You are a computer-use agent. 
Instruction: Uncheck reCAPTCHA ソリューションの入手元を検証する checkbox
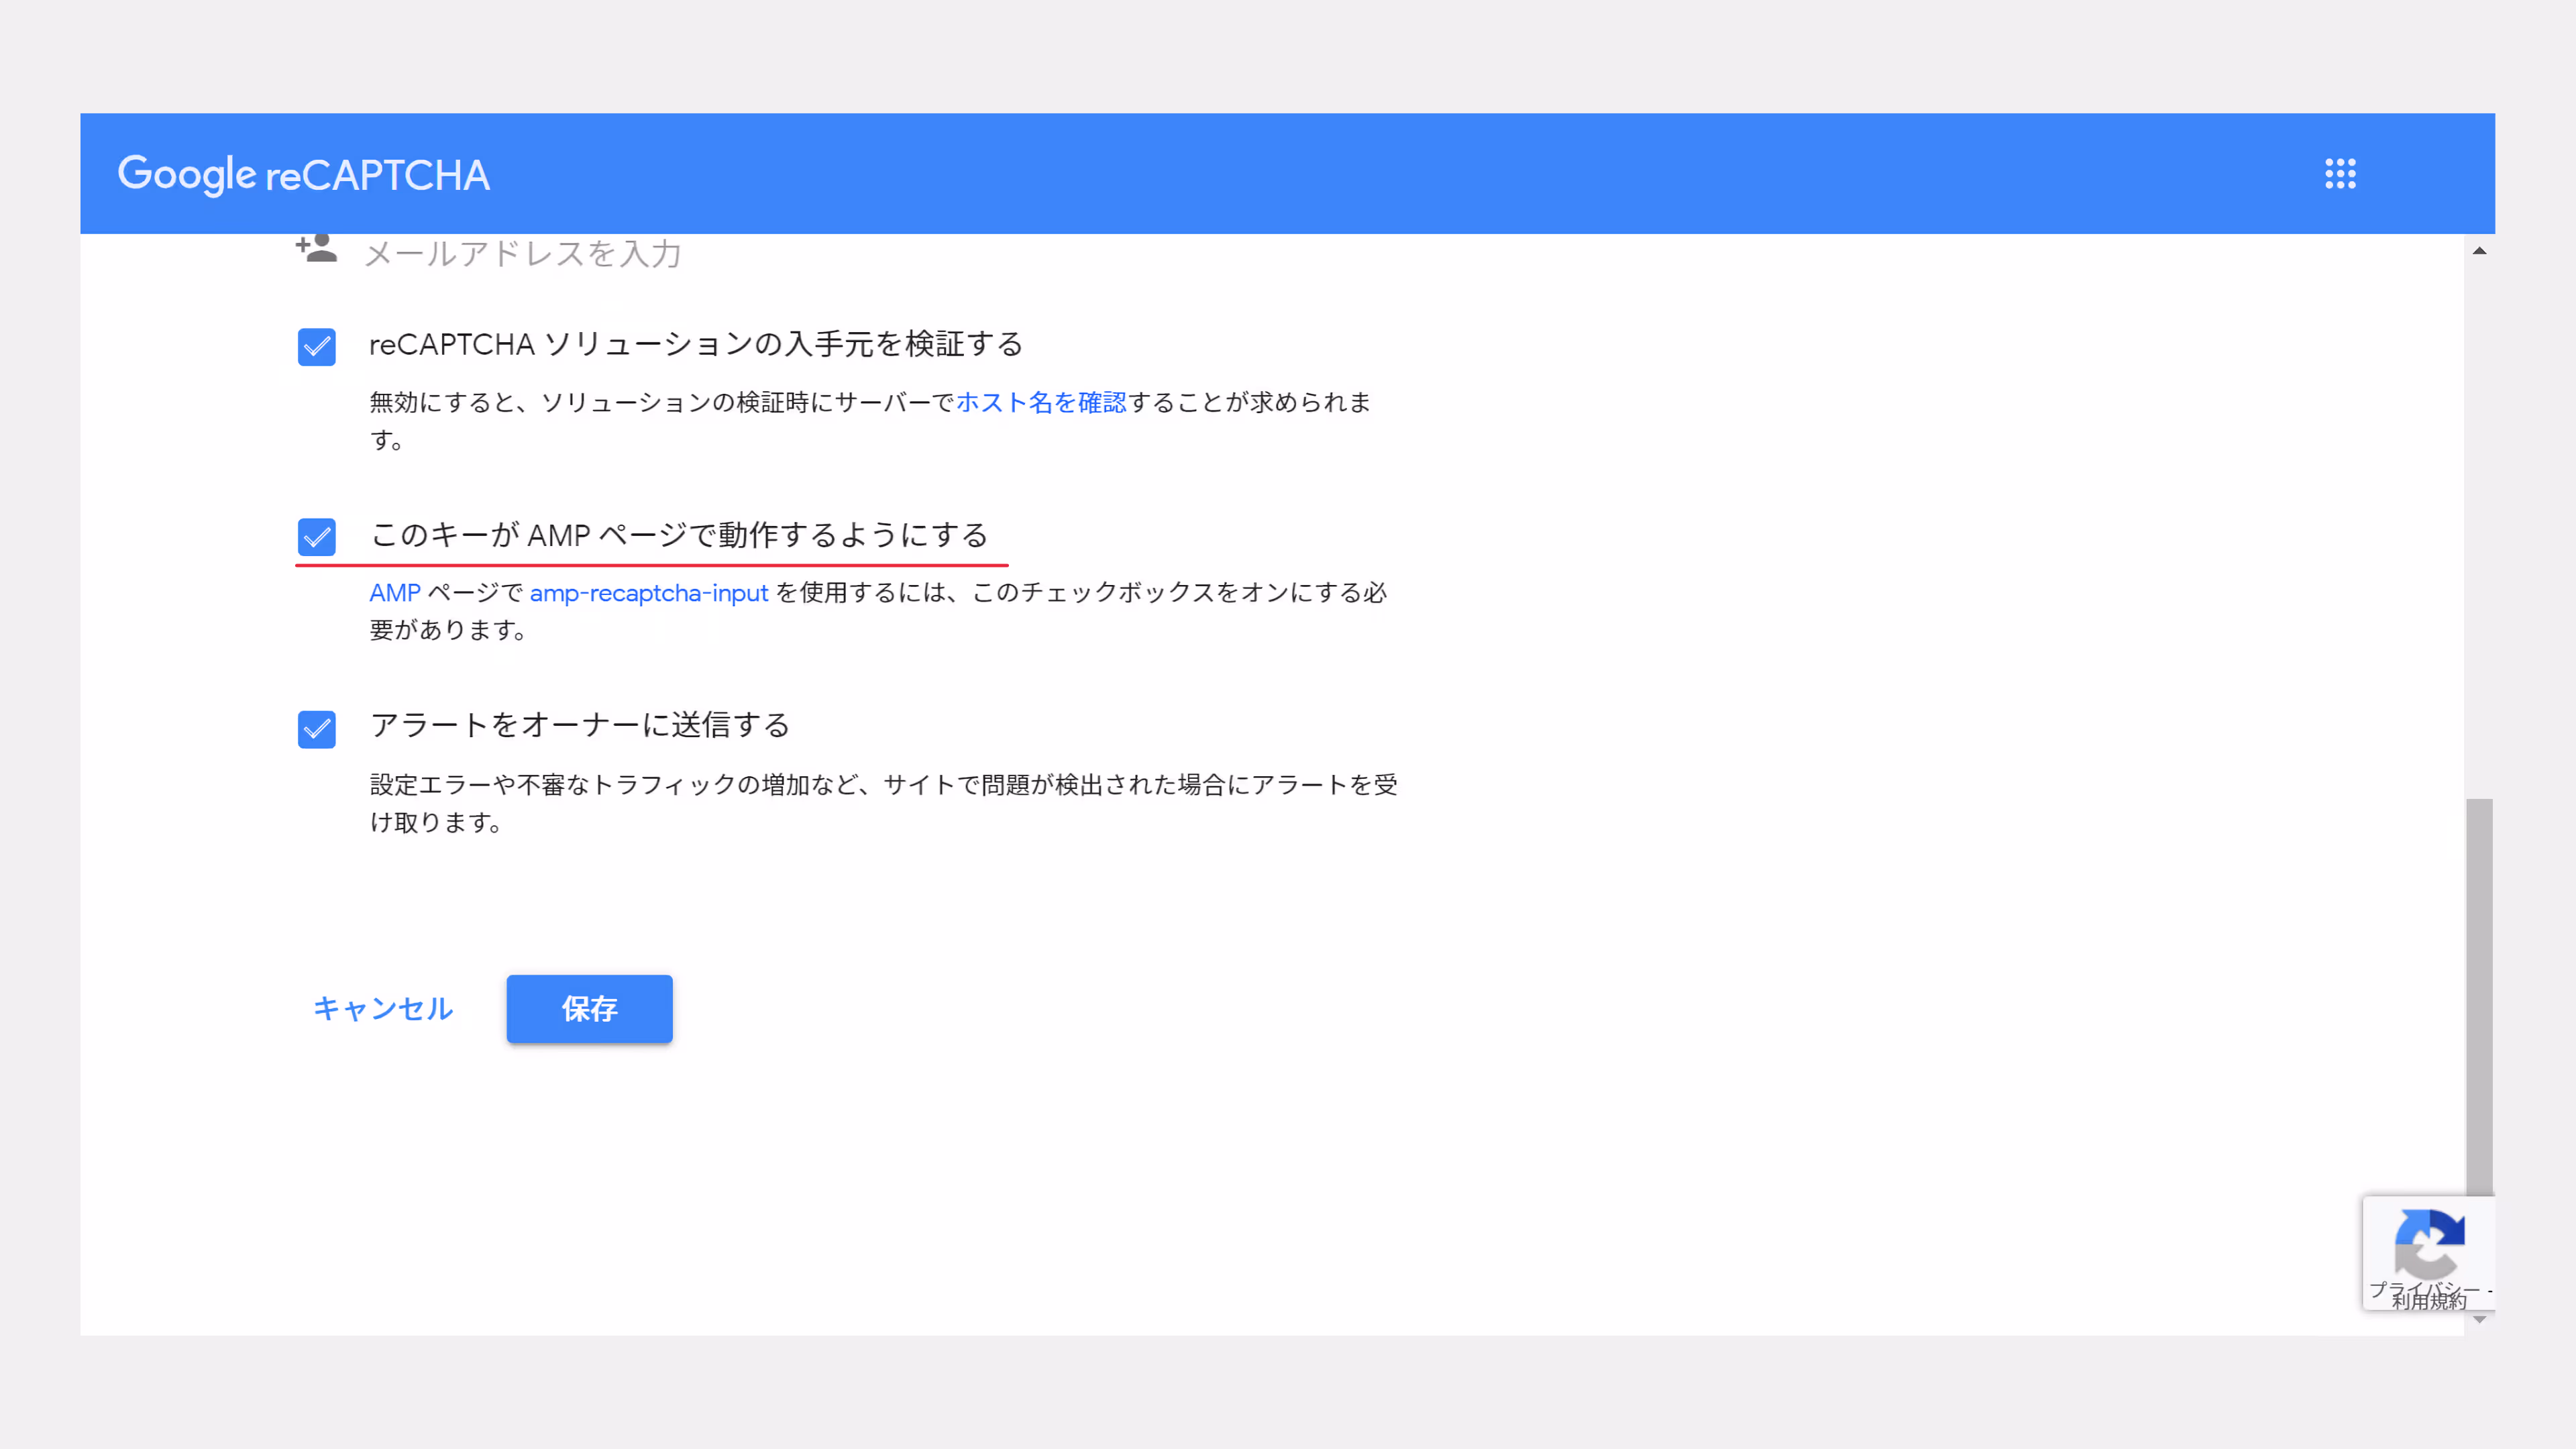pos(317,347)
